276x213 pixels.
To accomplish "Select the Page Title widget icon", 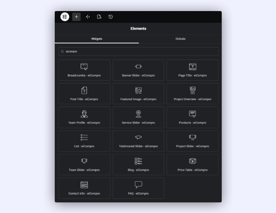I will 193,67.
